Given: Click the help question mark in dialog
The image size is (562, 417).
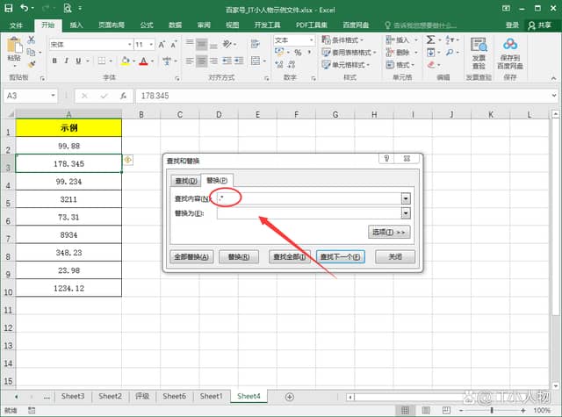Looking at the screenshot, I should click(386, 159).
